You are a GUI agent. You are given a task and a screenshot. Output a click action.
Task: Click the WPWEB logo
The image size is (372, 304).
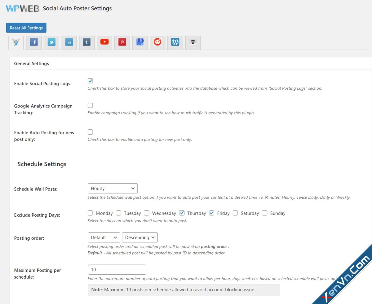pyautogui.click(x=22, y=8)
